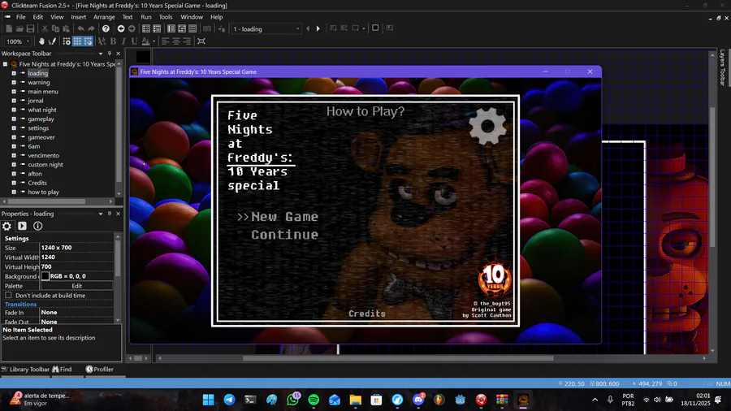Open the Find tab

(x=62, y=369)
